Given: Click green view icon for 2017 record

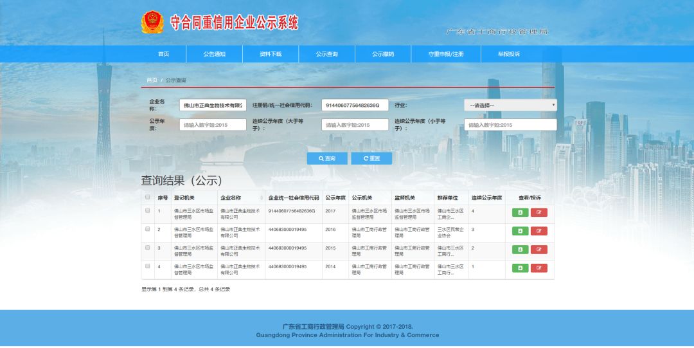Looking at the screenshot, I should coord(520,212).
